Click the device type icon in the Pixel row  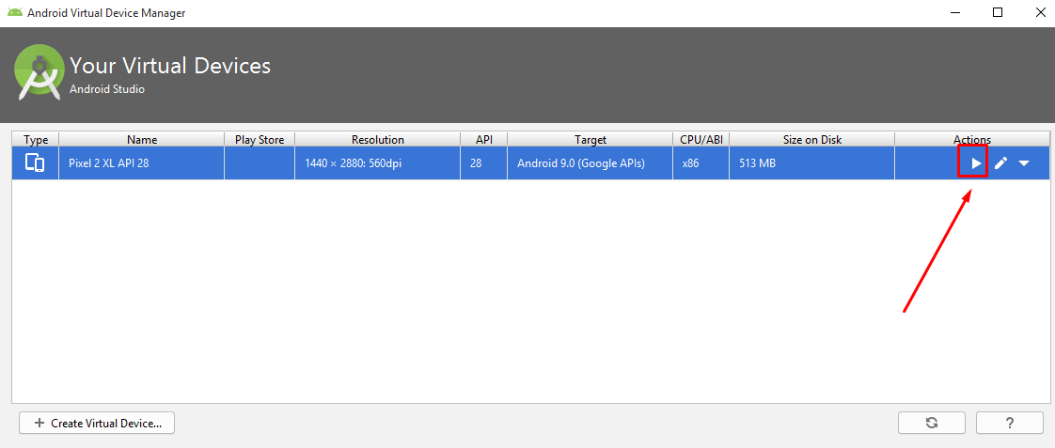click(35, 162)
